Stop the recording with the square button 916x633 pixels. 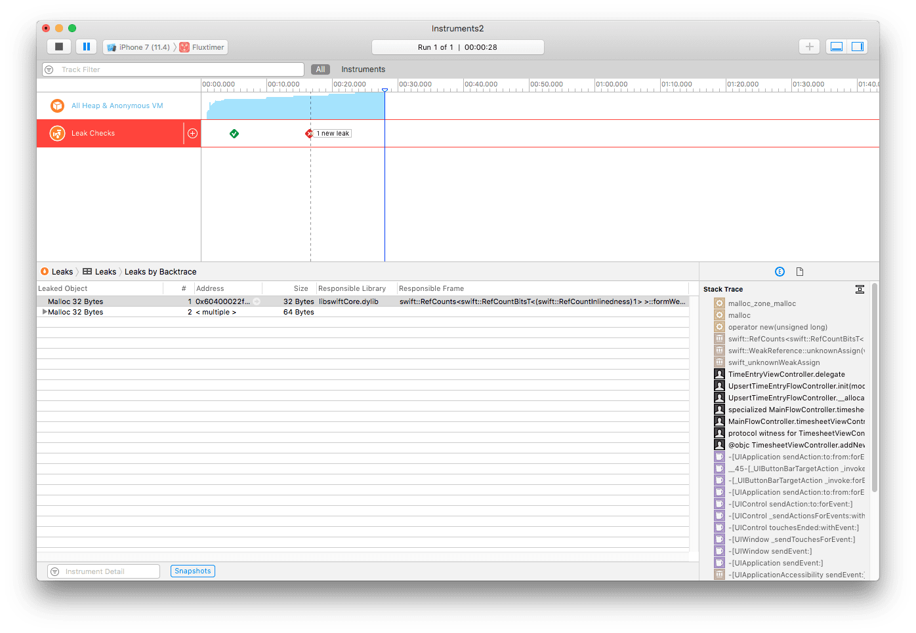point(59,47)
